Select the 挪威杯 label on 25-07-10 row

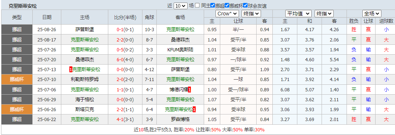pos(17,80)
